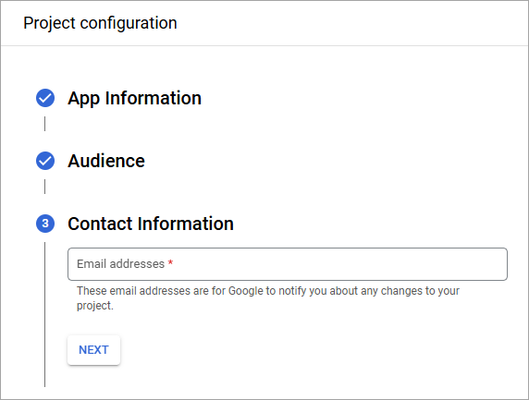Click connector line between App Information and Audience

45,124
